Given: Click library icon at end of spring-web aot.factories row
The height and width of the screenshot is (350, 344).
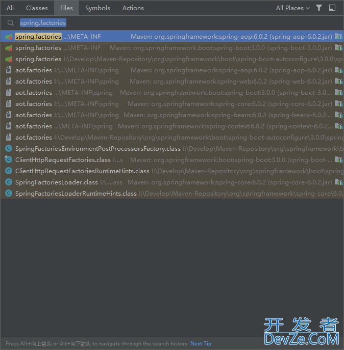Looking at the screenshot, I should [x=338, y=81].
